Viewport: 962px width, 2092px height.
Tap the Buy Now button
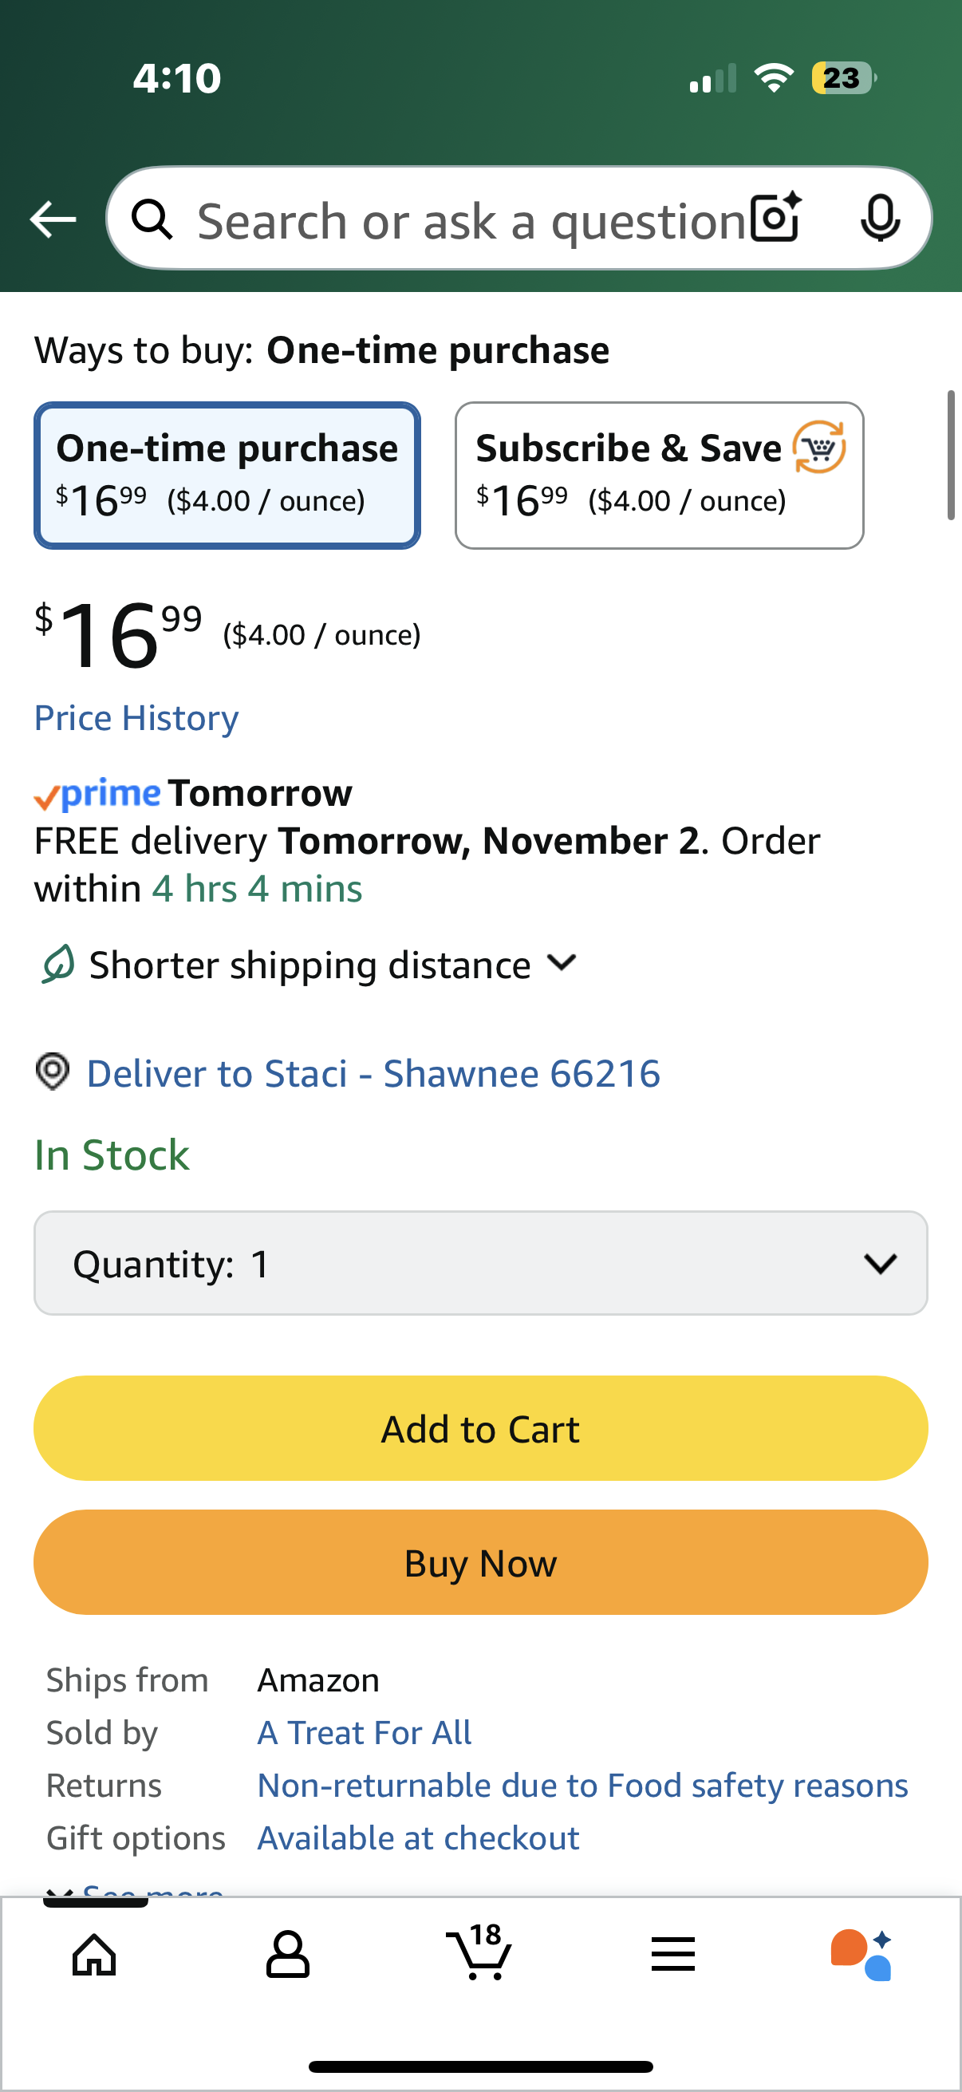point(479,1561)
